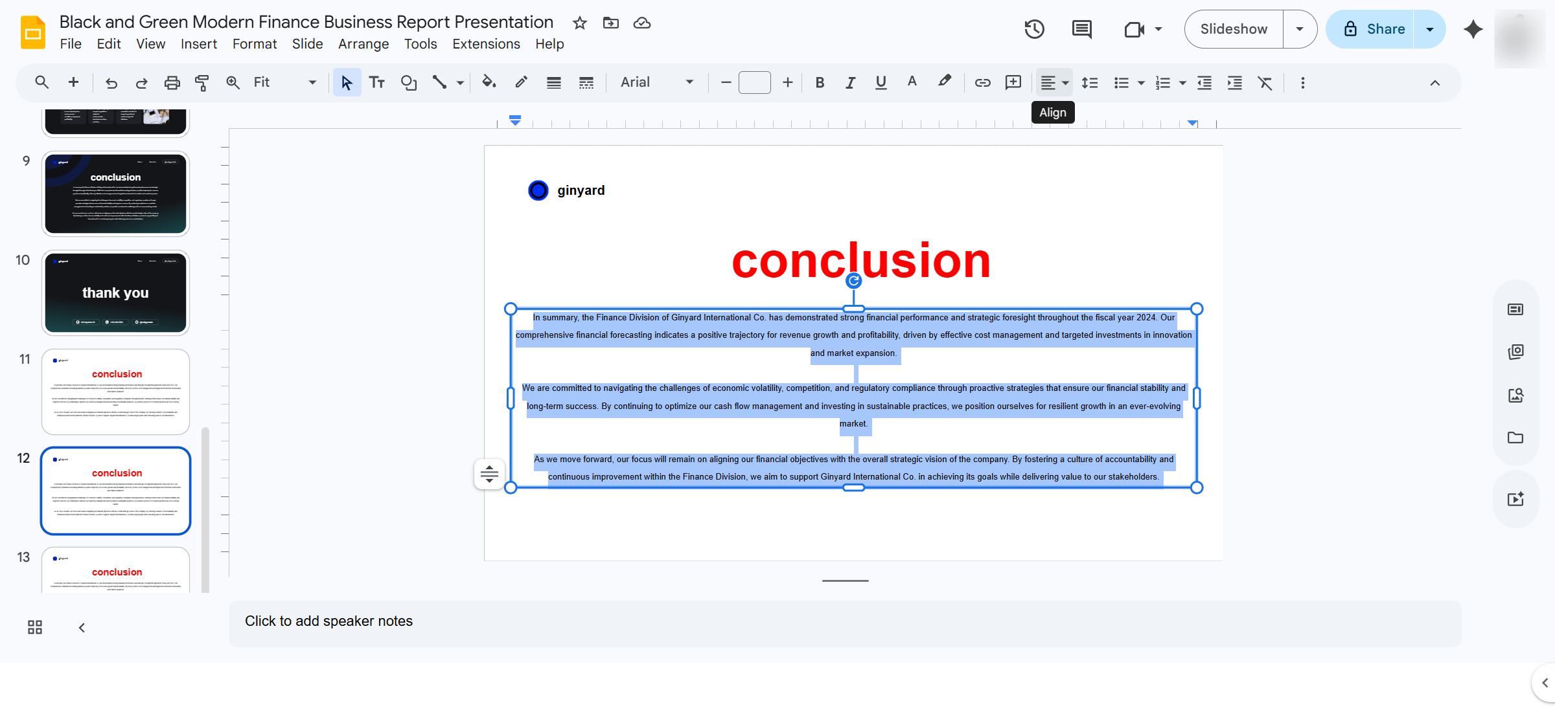Open version history clock icon

[1035, 29]
